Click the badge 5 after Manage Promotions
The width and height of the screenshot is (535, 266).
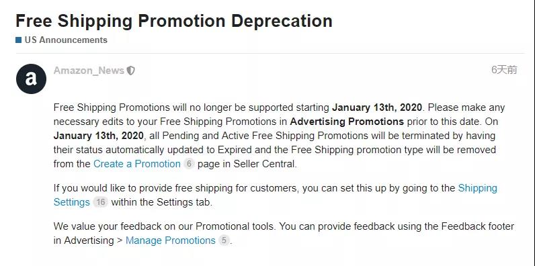224,240
